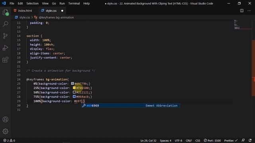Image resolution: width=255 pixels, height=143 pixels.
Task: Open the Manage gear icon
Action: (x=5, y=131)
